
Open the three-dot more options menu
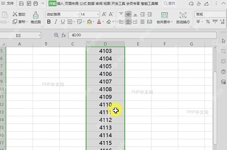tap(216, 3)
